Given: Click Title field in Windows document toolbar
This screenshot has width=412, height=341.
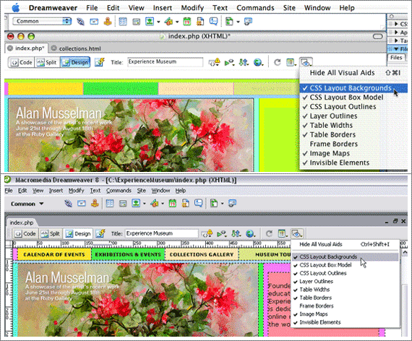Looking at the screenshot, I should click(162, 233).
